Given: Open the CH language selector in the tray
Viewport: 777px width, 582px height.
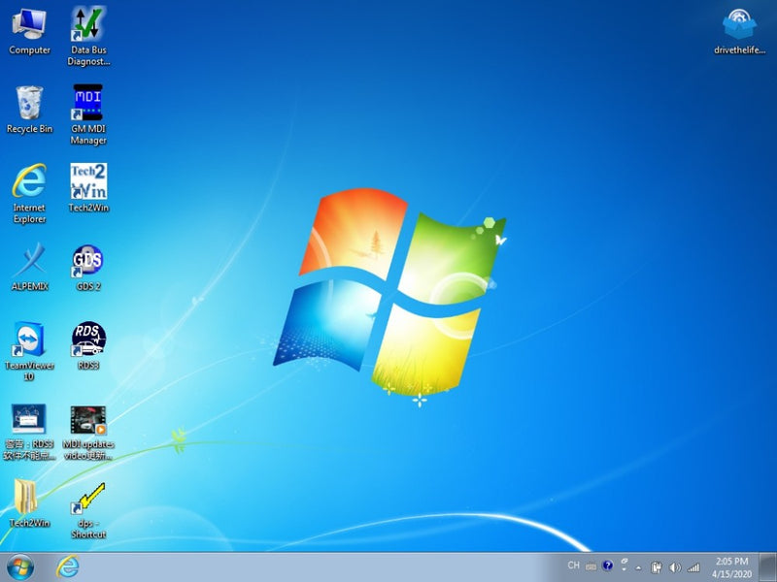Looking at the screenshot, I should tap(574, 566).
